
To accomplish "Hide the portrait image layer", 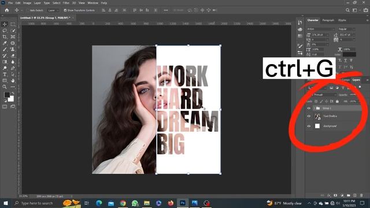I will tap(309, 116).
